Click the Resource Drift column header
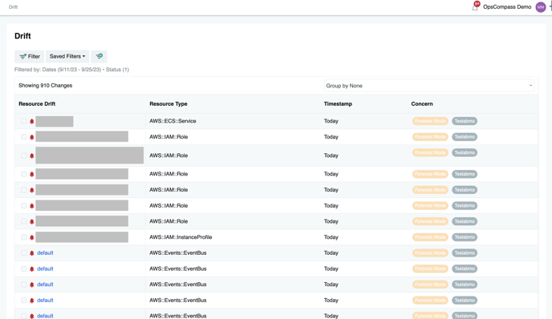The height and width of the screenshot is (319, 552). [x=37, y=103]
